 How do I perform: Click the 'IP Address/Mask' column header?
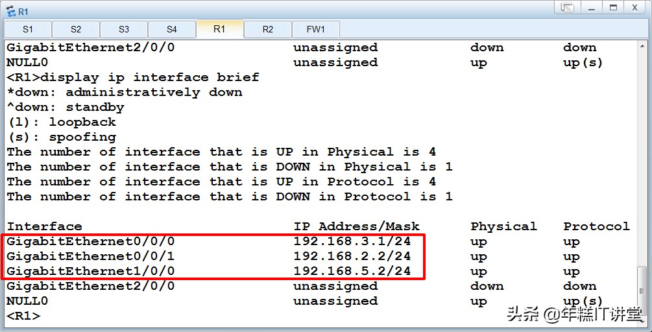coord(357,226)
